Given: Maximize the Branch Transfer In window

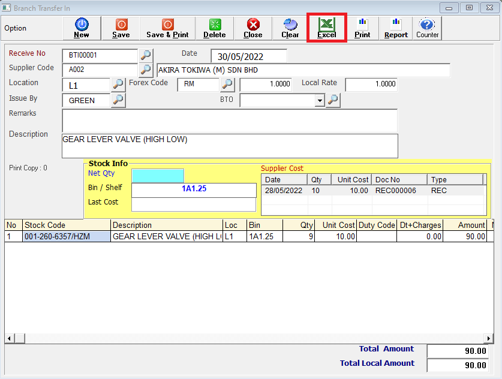Looking at the screenshot, I should pyautogui.click(x=470, y=8).
